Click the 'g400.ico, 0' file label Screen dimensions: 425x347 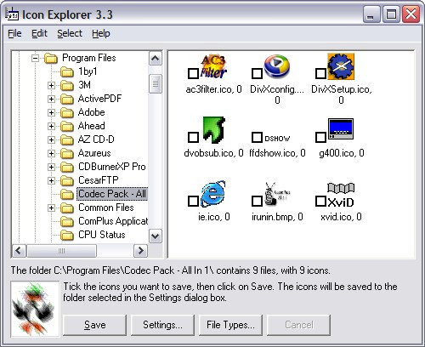tap(342, 153)
